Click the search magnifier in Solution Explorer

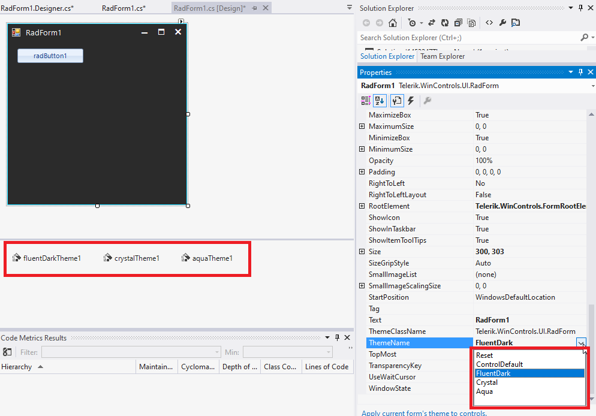(585, 37)
